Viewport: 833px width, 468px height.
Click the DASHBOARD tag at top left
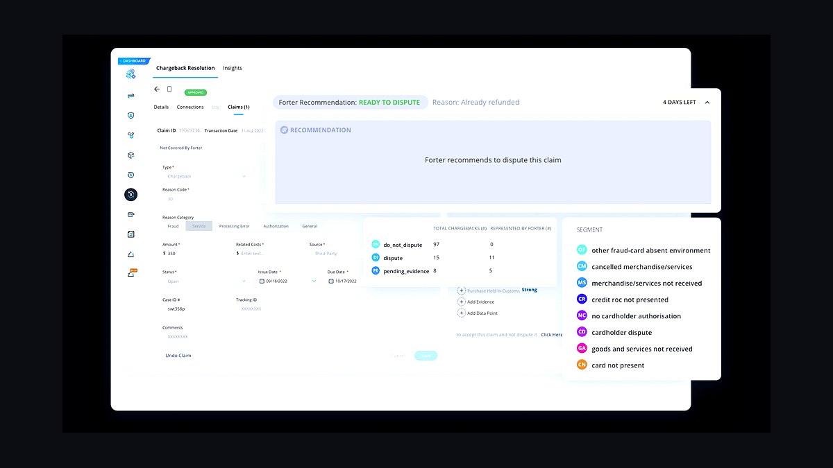(133, 61)
